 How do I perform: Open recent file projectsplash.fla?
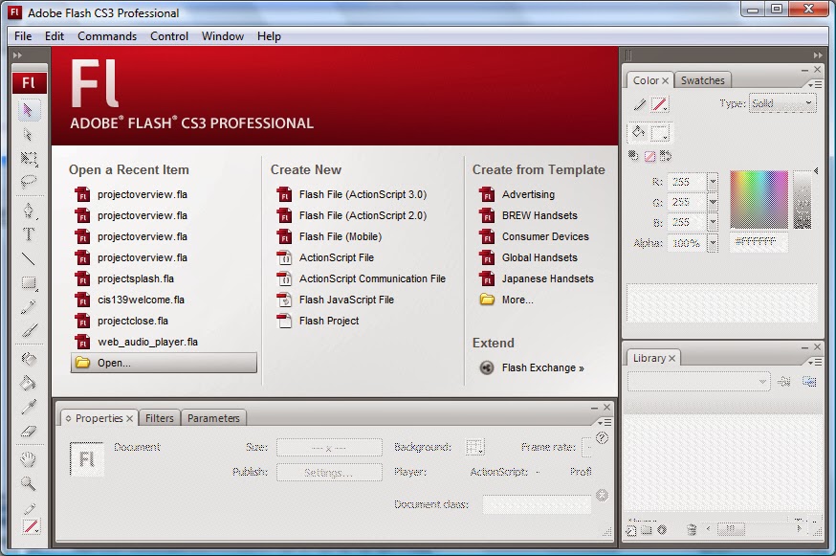click(x=136, y=278)
